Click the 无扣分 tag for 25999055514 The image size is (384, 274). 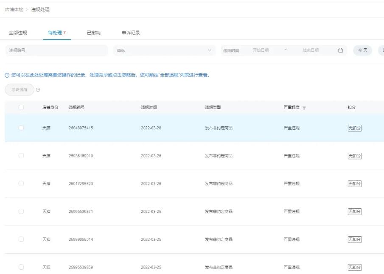coord(355,240)
